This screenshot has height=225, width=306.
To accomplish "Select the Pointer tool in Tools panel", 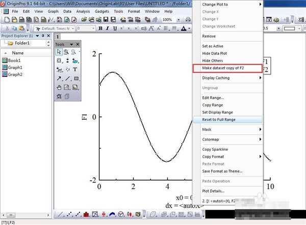I will 59,52.
